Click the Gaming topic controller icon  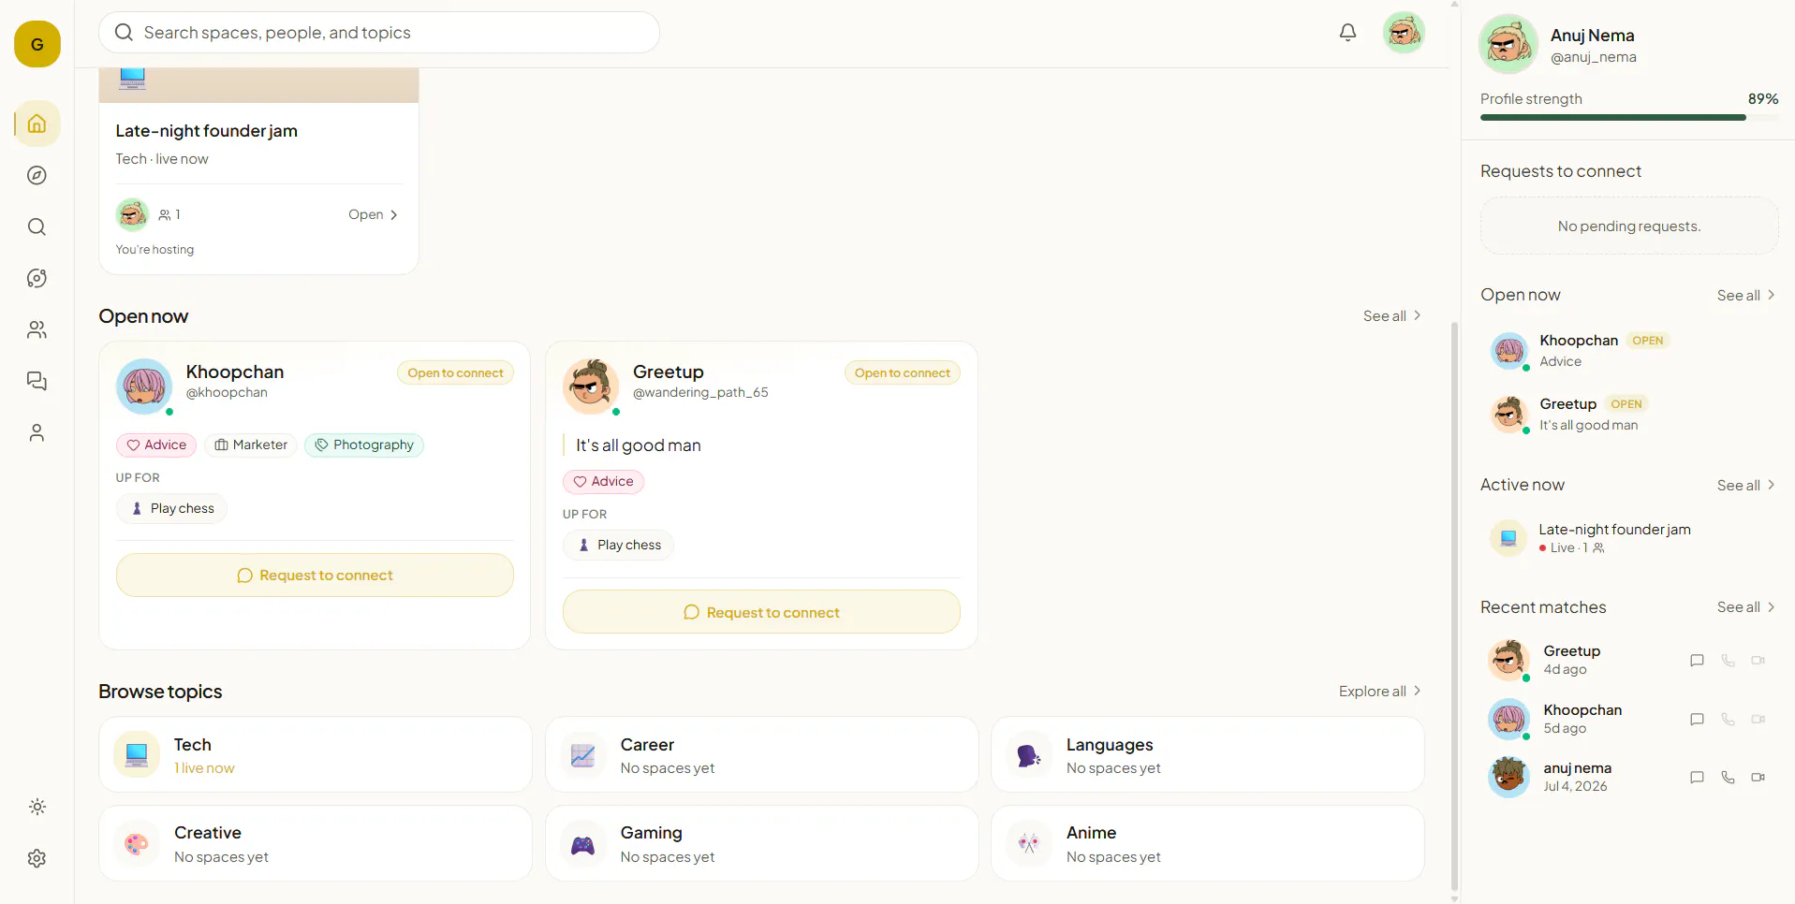[583, 844]
